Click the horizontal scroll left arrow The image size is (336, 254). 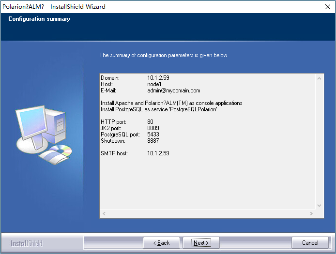click(x=104, y=213)
